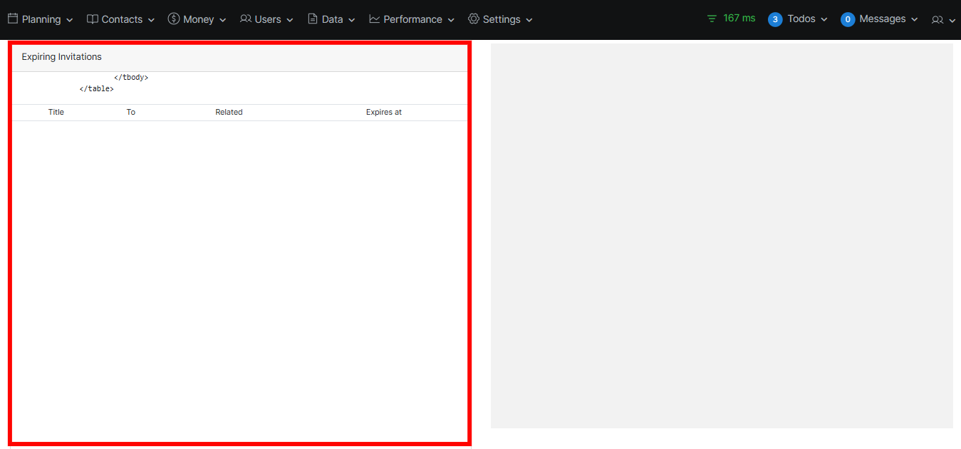
Task: Click the Expires at column header
Action: tap(384, 112)
